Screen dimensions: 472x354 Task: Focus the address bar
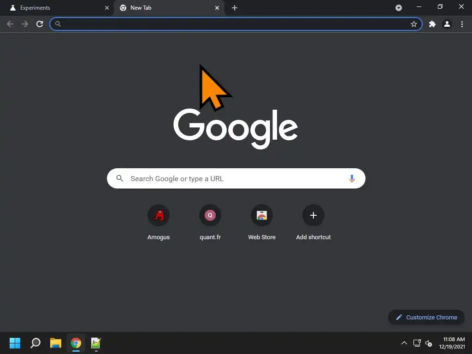coord(236,24)
